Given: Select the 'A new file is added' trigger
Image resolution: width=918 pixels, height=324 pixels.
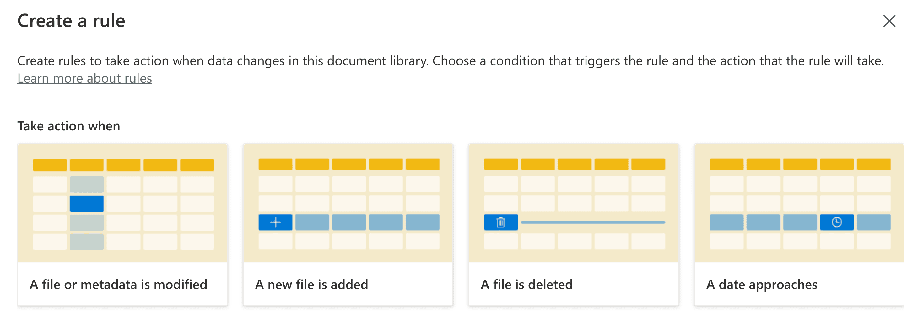Looking at the screenshot, I should point(348,224).
